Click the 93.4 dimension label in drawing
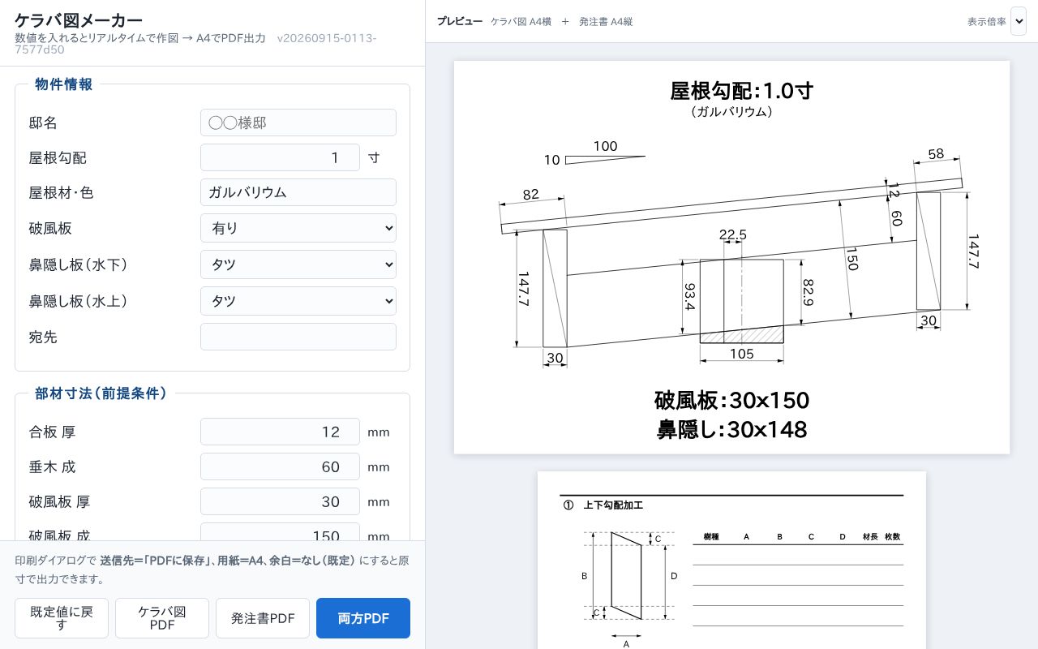This screenshot has width=1038, height=649. pos(689,297)
